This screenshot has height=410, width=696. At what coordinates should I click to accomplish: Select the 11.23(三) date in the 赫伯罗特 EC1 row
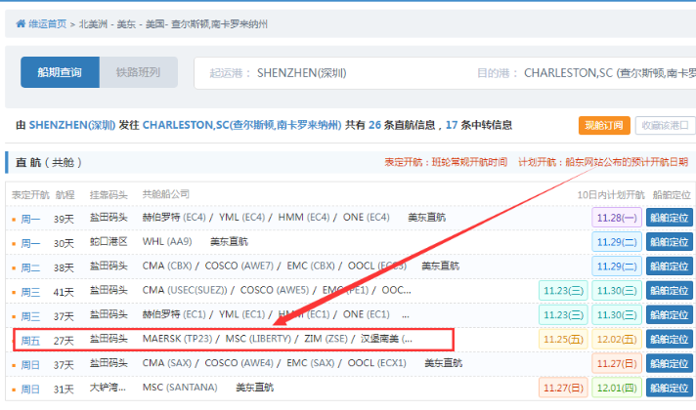click(x=563, y=315)
